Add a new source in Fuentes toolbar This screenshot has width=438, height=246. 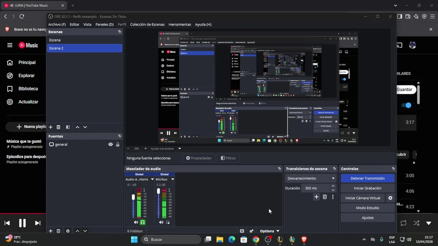[x=51, y=231]
